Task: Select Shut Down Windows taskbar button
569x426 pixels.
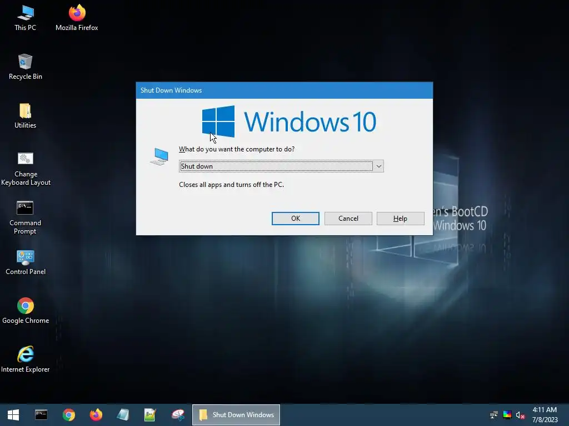Action: pos(236,415)
